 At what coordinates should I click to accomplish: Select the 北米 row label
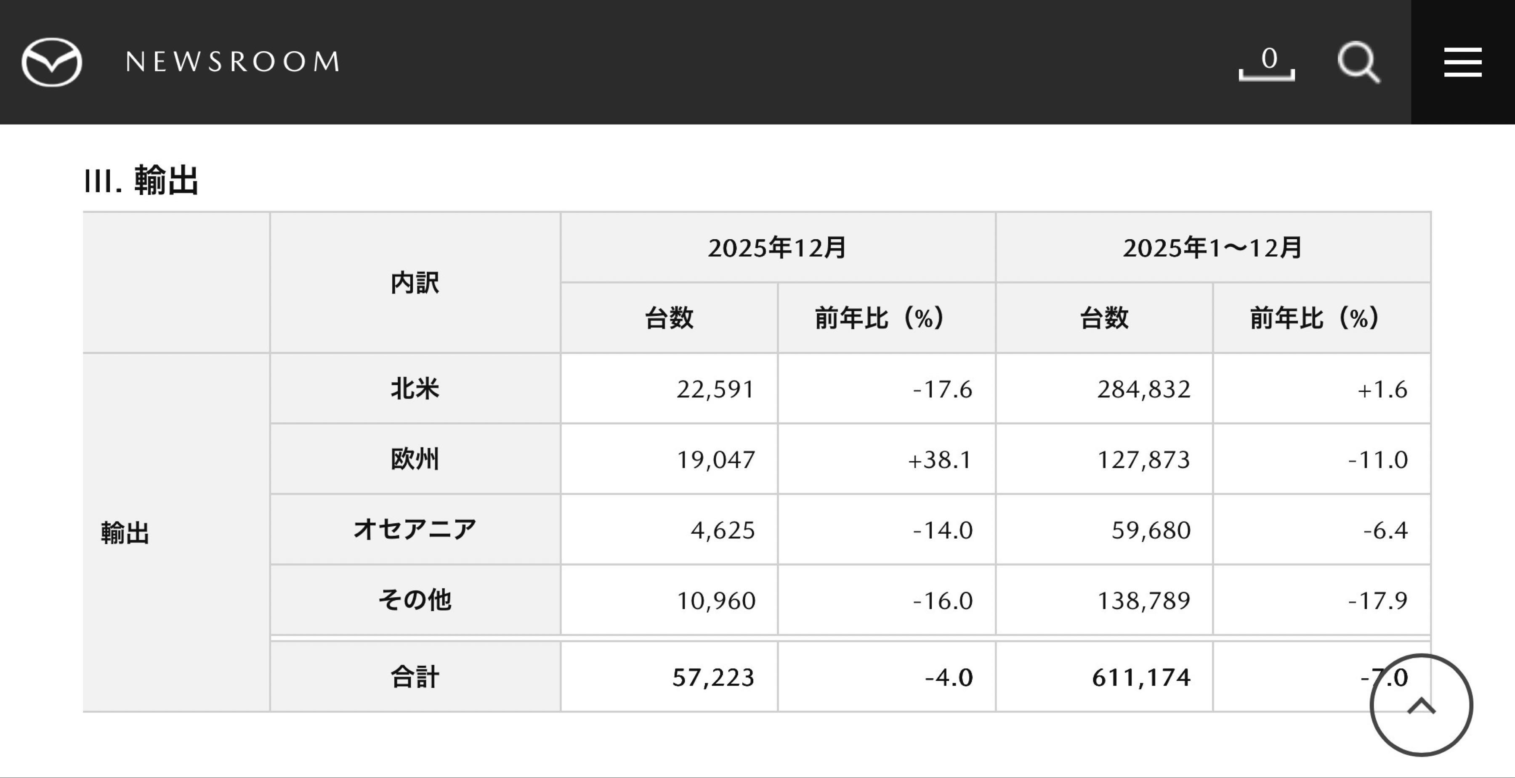pyautogui.click(x=416, y=388)
